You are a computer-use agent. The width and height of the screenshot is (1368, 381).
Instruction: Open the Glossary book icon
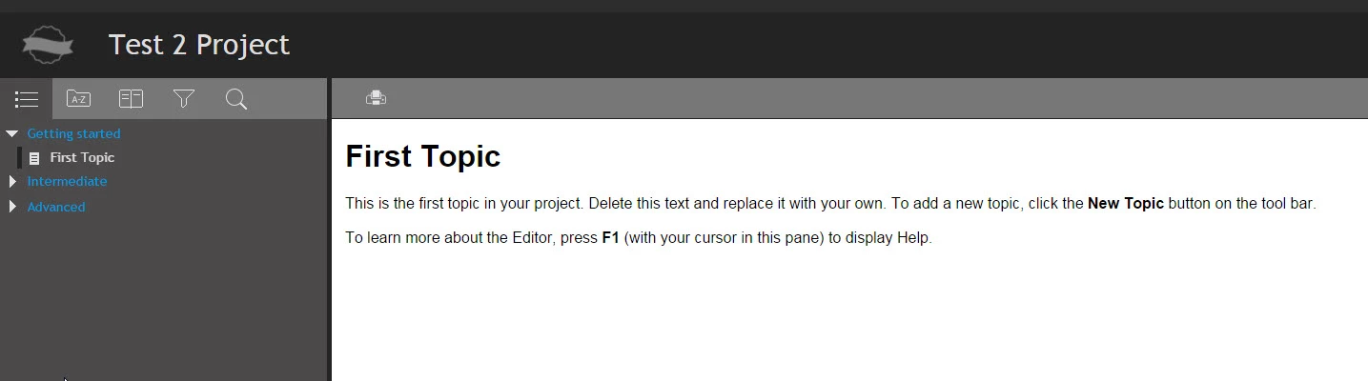131,99
